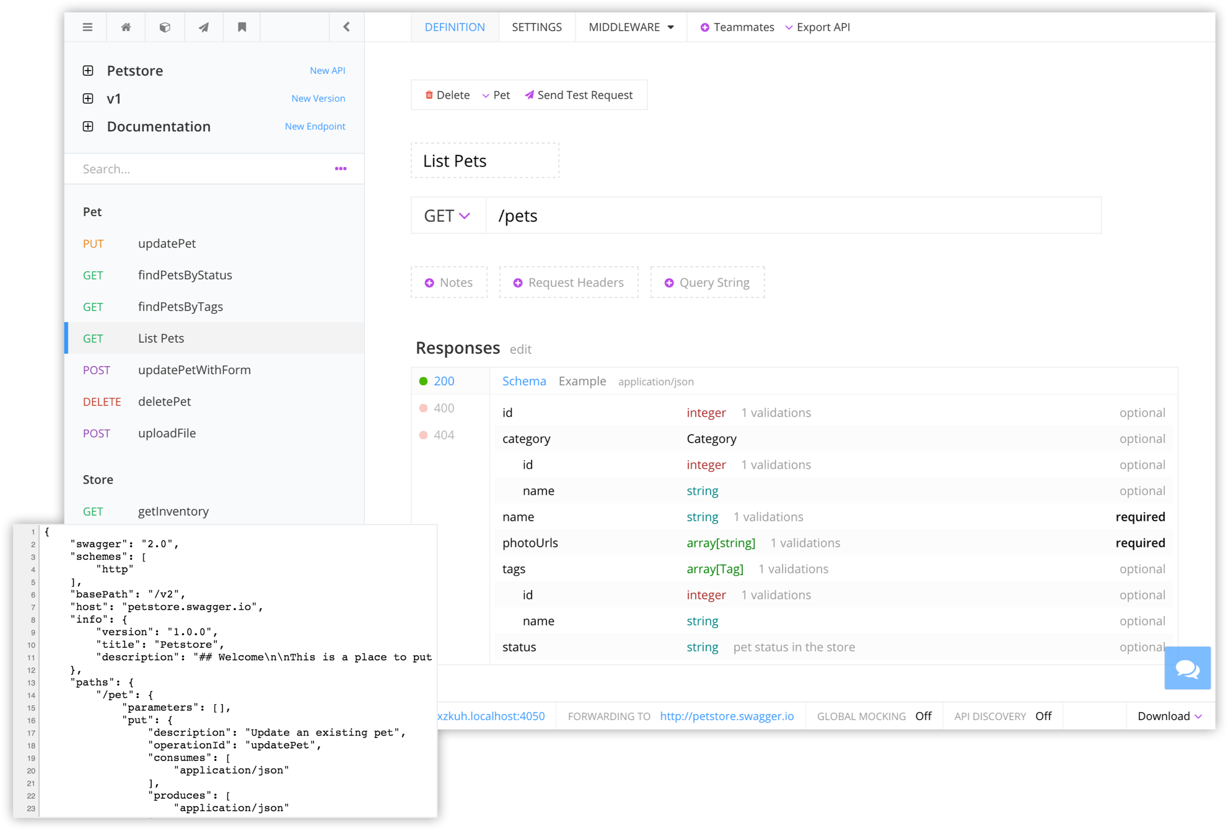Image resolution: width=1228 pixels, height=831 pixels.
Task: Toggle Global Mocking Off switch
Action: pos(923,716)
